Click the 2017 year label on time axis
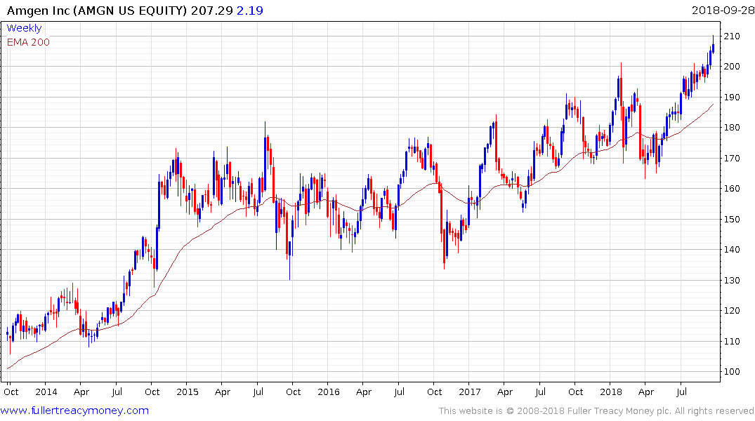Image resolution: width=755 pixels, height=421 pixels. [x=470, y=392]
